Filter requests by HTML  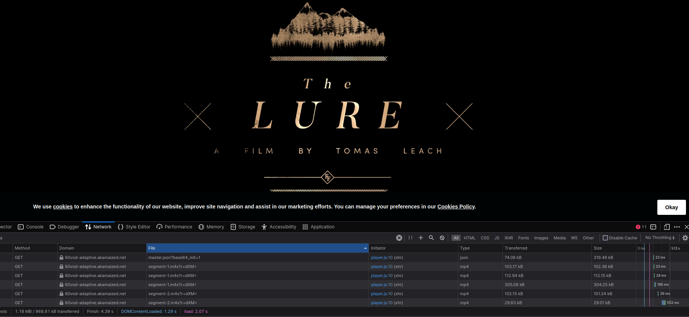(x=470, y=238)
